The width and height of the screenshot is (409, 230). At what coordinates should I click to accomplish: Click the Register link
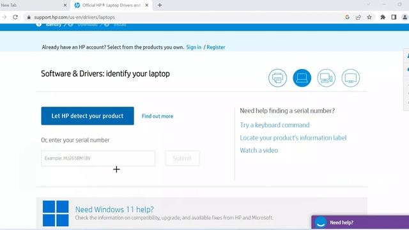(x=216, y=47)
